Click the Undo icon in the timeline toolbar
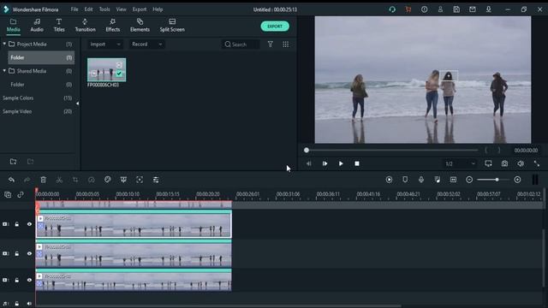 [x=11, y=180]
